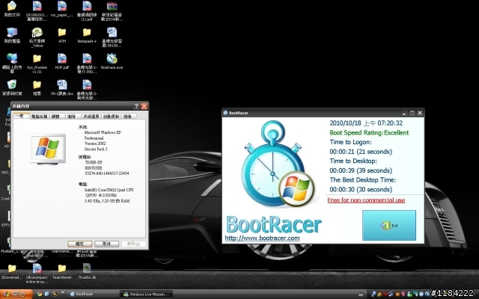Click the Boot Speed Rating: Excellent text
The height and width of the screenshot is (299, 479).
point(369,133)
